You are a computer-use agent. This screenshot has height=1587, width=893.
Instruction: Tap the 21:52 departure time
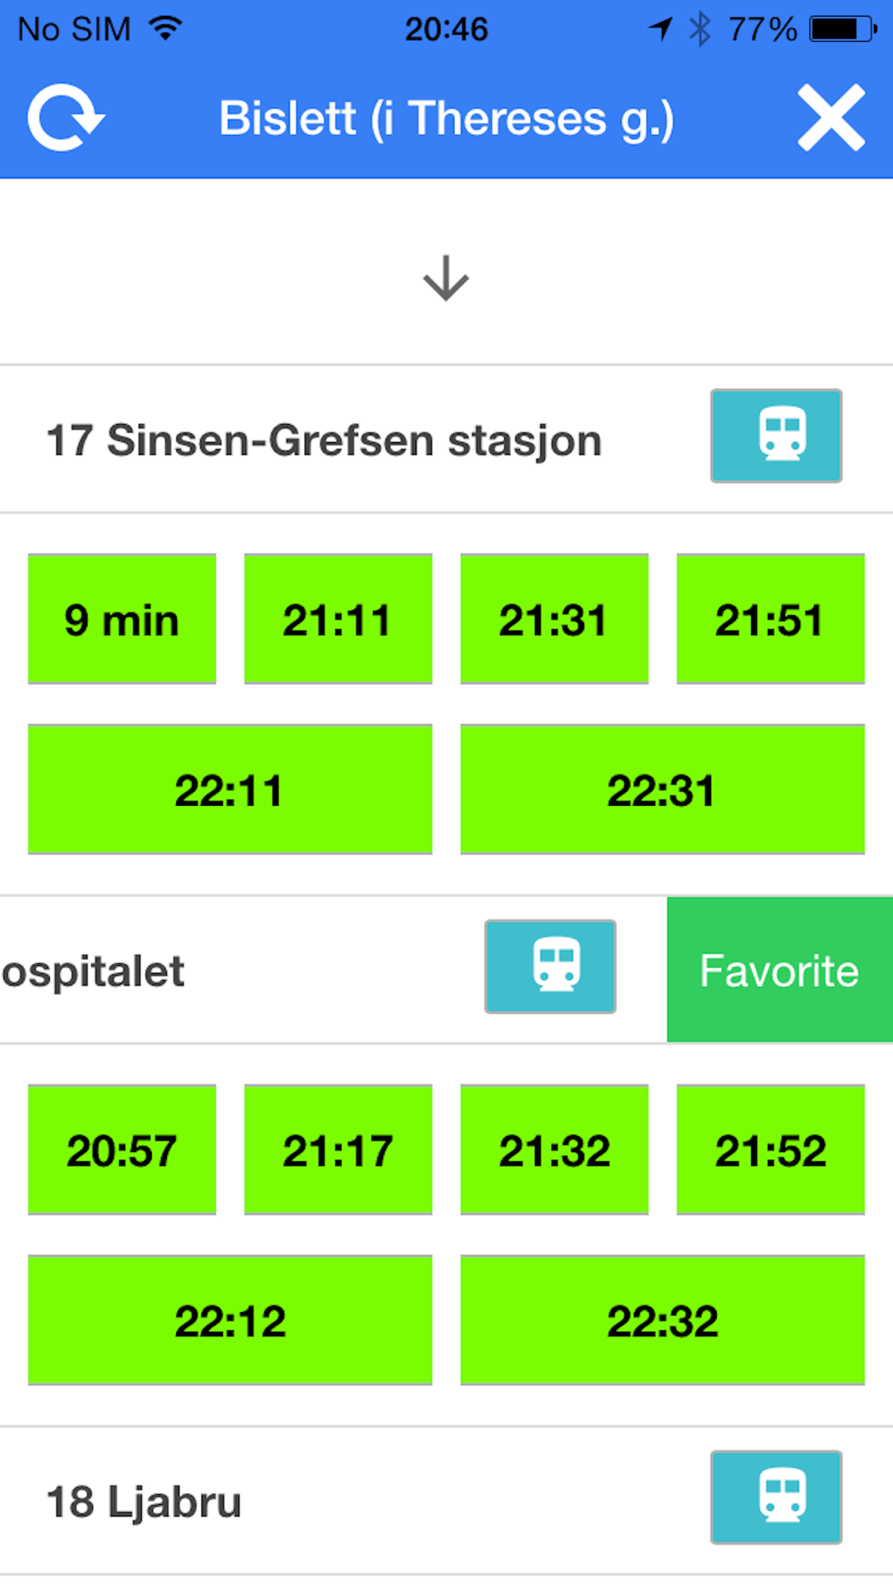tap(771, 1150)
